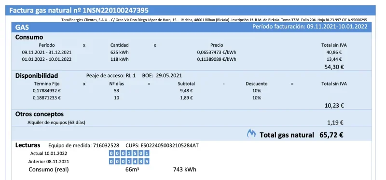Click amount '13,44 €'

point(334,59)
